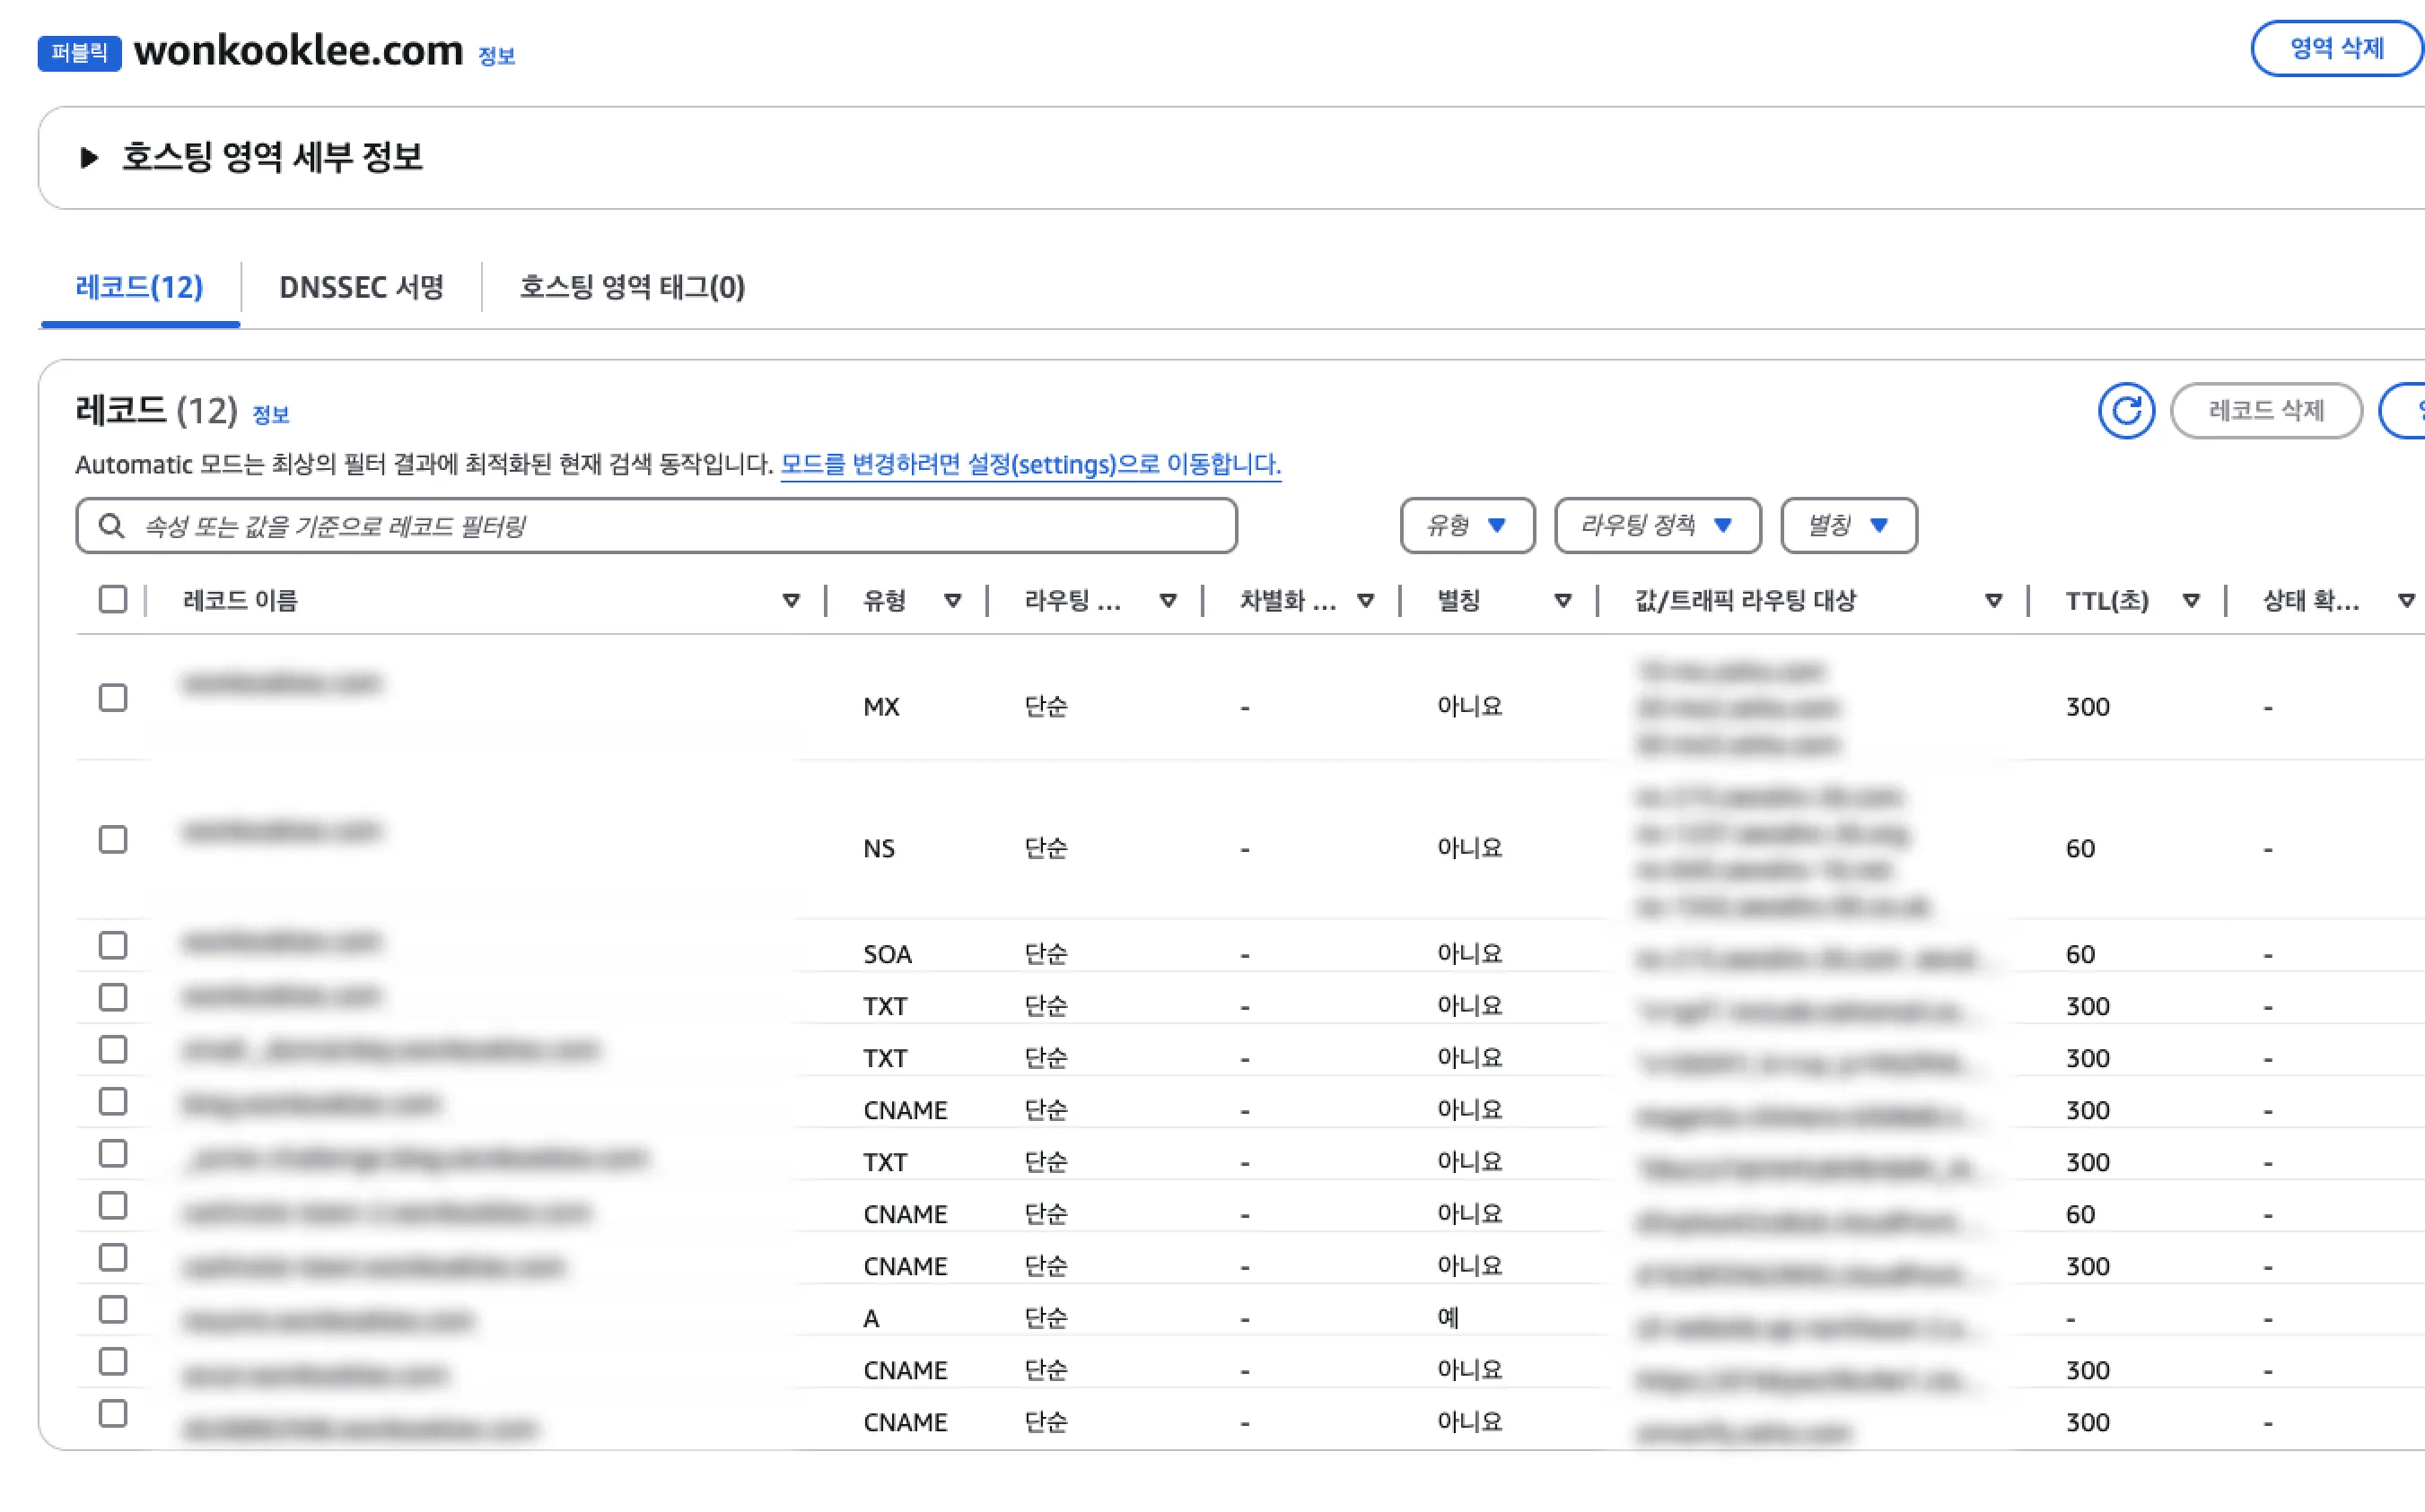
Task: Sort by 라우팅 column header arrow
Action: (1167, 601)
